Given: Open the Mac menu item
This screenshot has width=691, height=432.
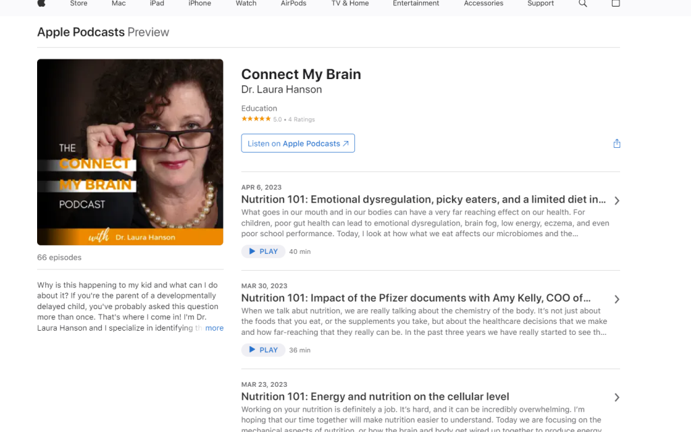Looking at the screenshot, I should (x=119, y=3).
